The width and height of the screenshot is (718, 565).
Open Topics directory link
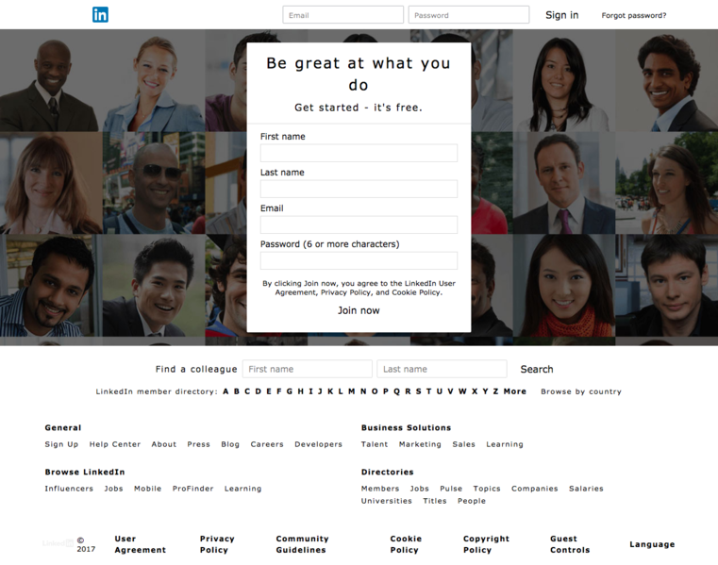click(x=487, y=489)
